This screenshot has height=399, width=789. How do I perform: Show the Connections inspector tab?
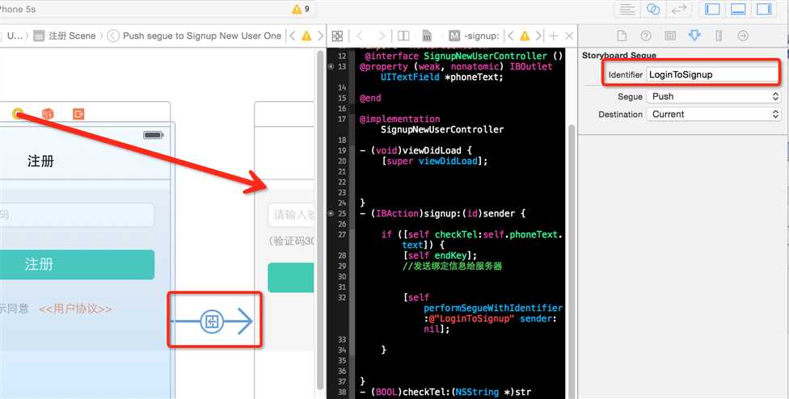click(743, 36)
